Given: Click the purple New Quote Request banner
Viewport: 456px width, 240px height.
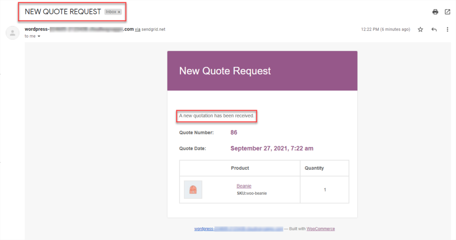Looking at the screenshot, I should coord(262,71).
